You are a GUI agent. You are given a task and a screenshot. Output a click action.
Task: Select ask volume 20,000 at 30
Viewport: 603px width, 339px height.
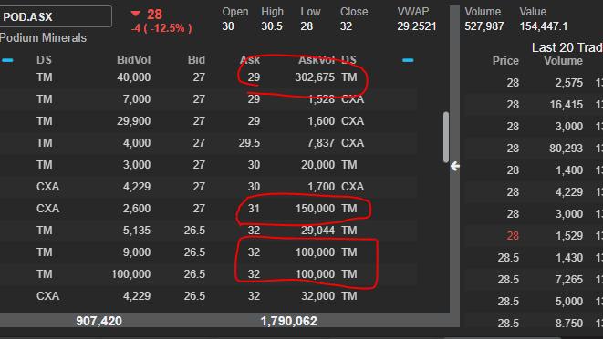tap(317, 165)
